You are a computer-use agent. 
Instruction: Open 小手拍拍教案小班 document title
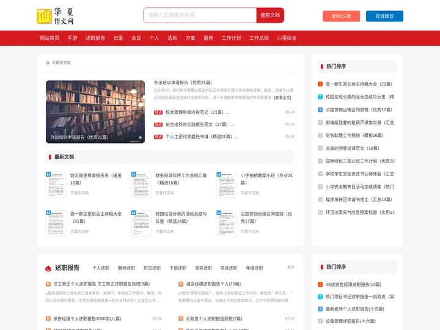click(266, 179)
